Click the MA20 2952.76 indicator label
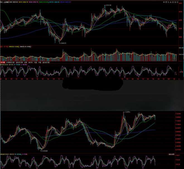 pos(33,2)
